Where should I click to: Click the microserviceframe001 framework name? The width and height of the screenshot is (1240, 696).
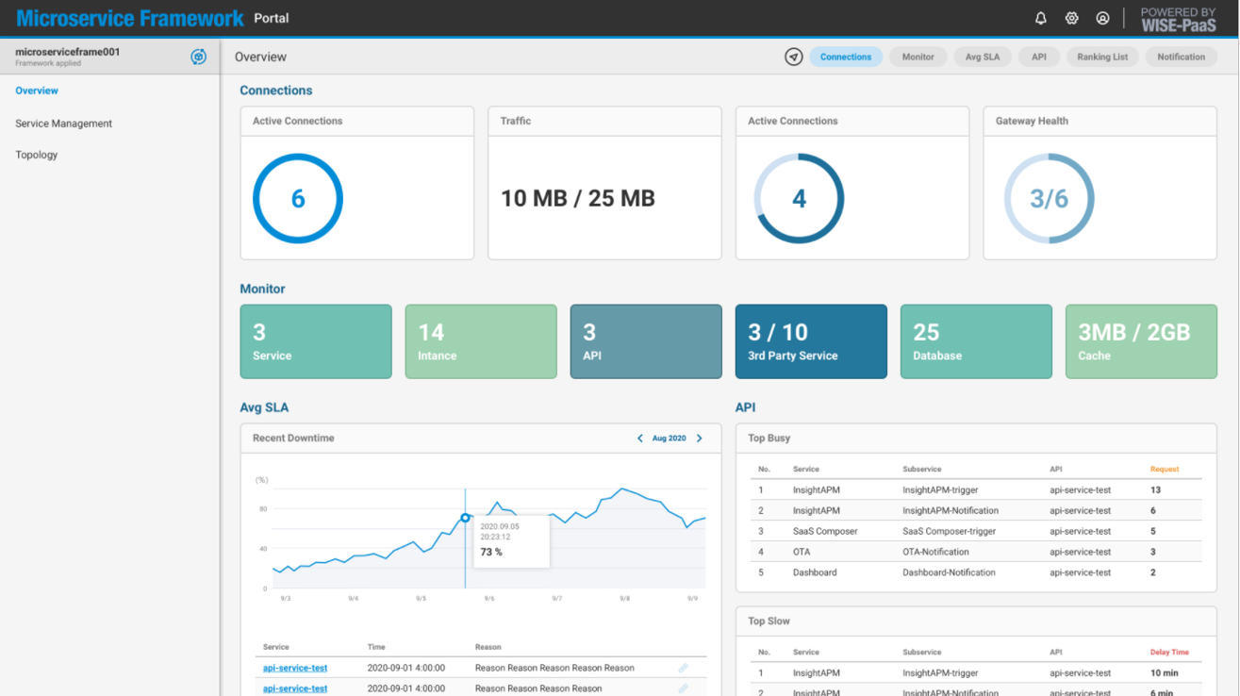(x=68, y=52)
